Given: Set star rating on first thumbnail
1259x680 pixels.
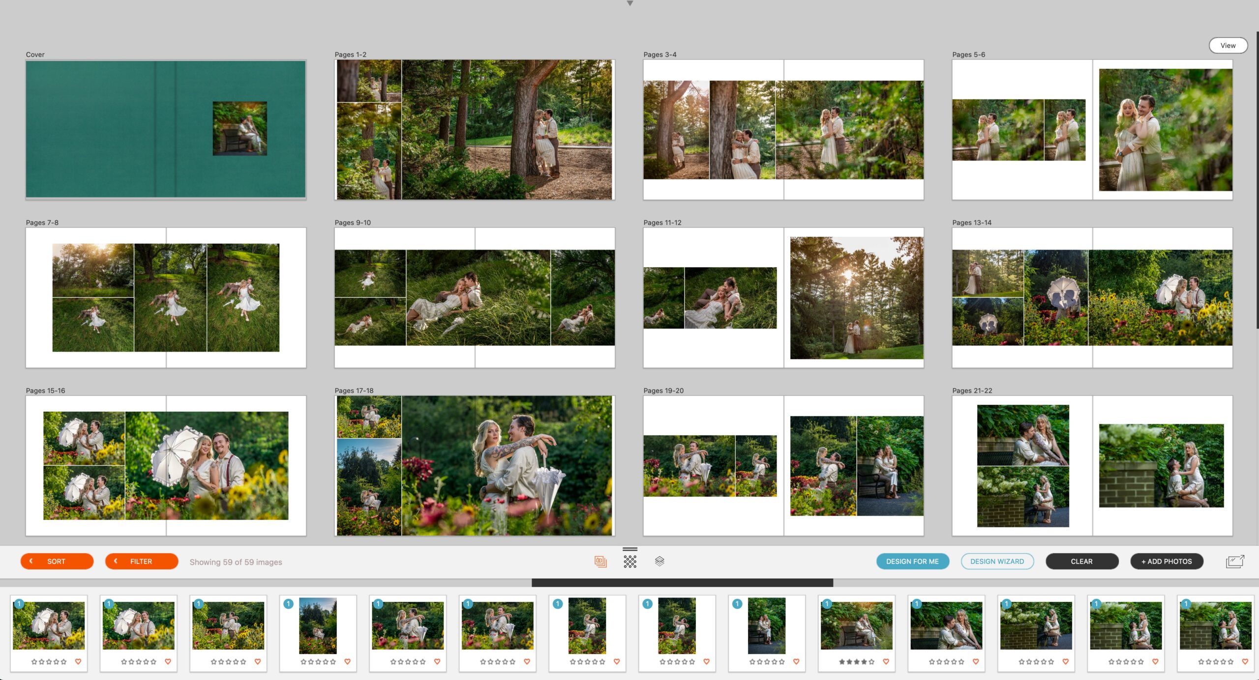Looking at the screenshot, I should pos(49,661).
